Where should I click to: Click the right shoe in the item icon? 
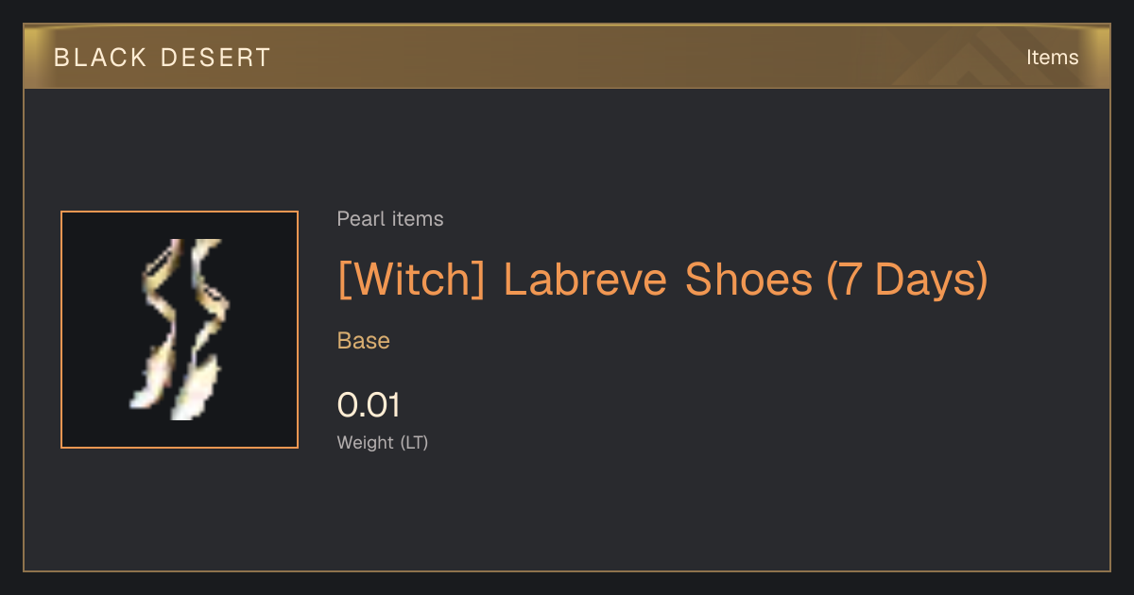pyautogui.click(x=201, y=328)
